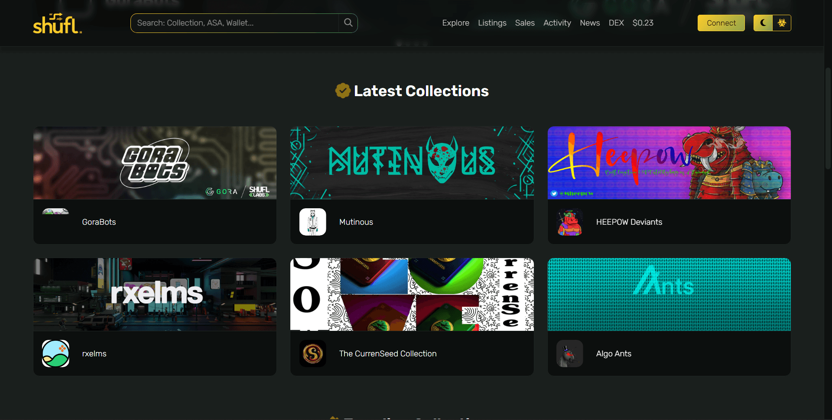Image resolution: width=832 pixels, height=420 pixels.
Task: Open the Listings page
Action: click(492, 23)
